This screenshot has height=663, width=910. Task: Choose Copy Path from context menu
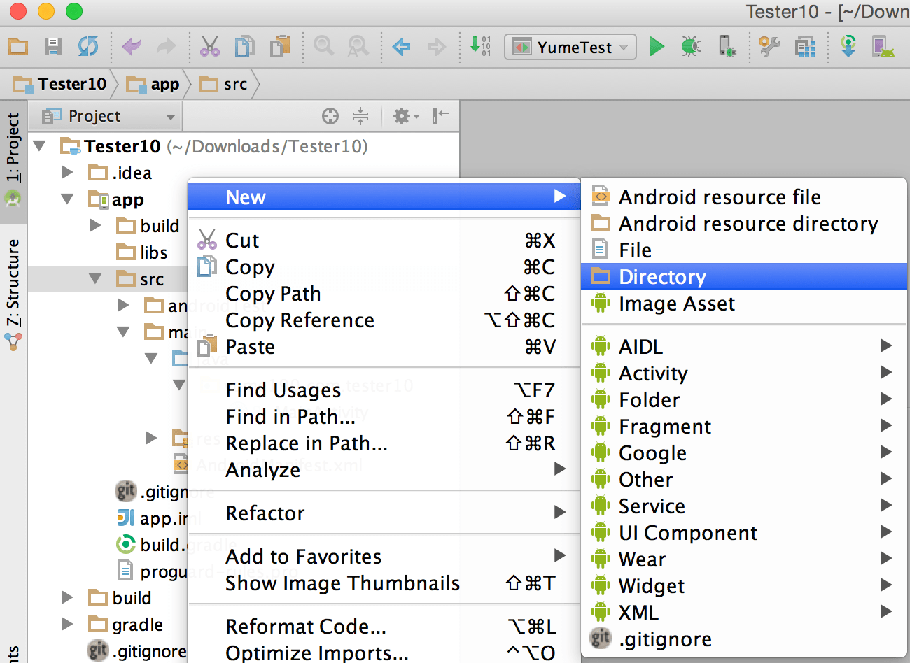(x=384, y=294)
